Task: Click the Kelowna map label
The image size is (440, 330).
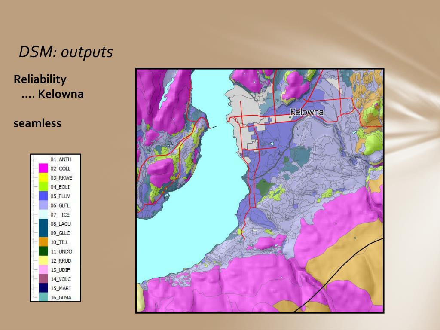Action: pos(307,112)
